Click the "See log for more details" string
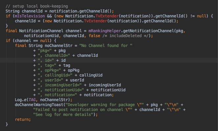This screenshot has height=131, width=218. click(x=63, y=115)
